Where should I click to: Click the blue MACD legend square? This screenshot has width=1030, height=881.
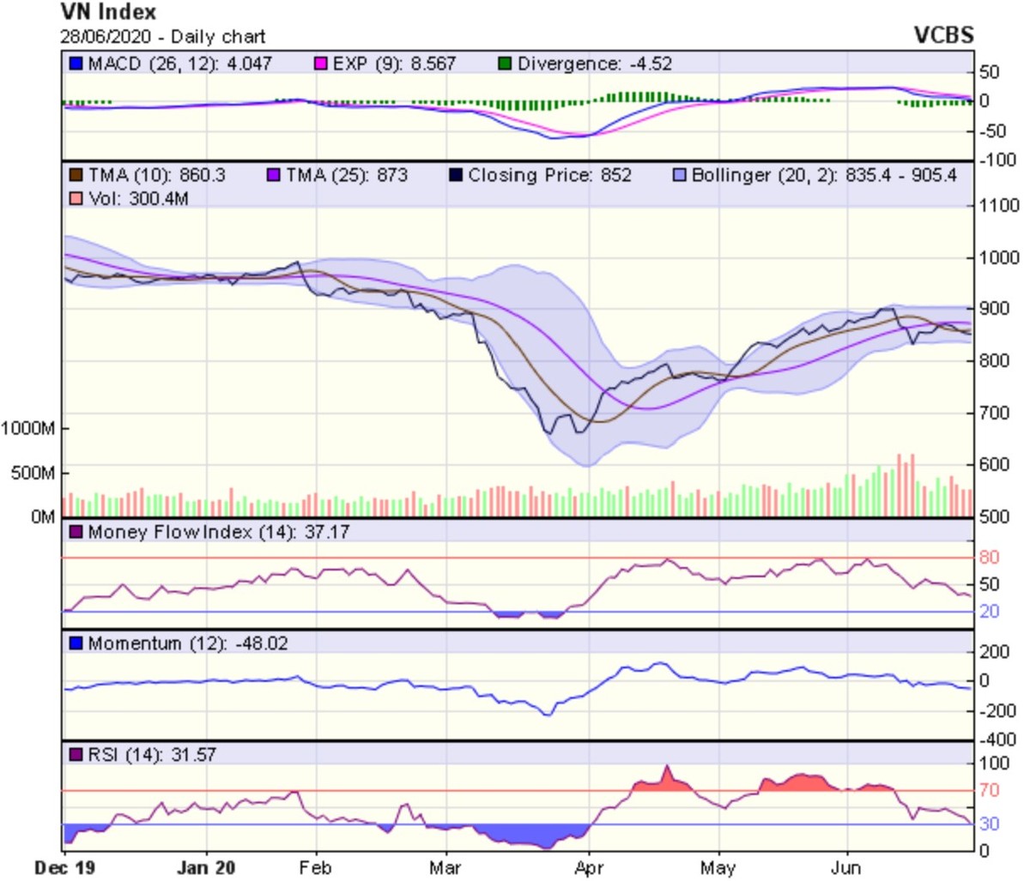(x=76, y=64)
